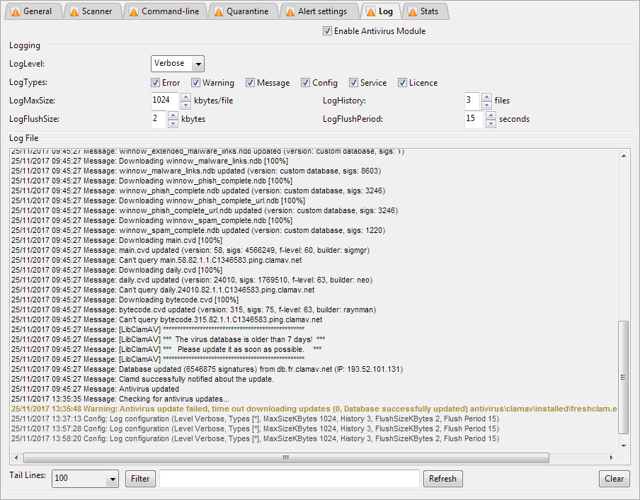640x500 pixels.
Task: Click the warning icon on Scanner tab
Action: pos(73,11)
